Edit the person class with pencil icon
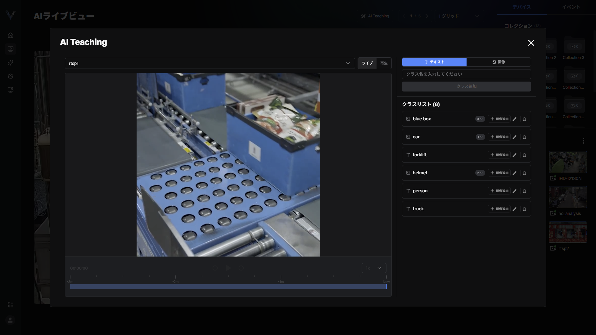Viewport: 596px width, 335px height. (514, 191)
